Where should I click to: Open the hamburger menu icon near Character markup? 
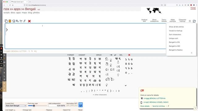190,21
